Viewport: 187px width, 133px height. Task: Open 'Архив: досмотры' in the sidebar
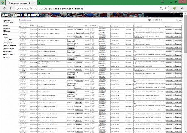(x=8, y=43)
